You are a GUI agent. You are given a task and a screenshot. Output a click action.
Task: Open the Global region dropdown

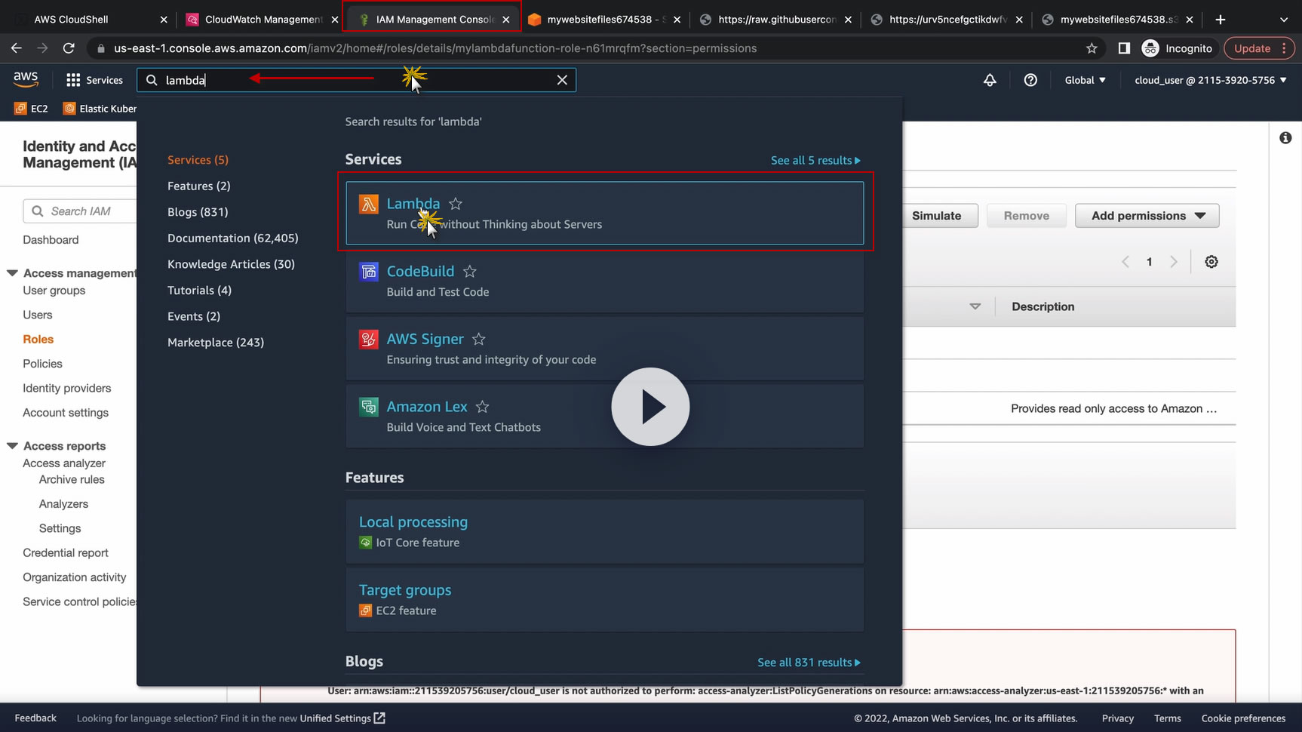(1086, 80)
